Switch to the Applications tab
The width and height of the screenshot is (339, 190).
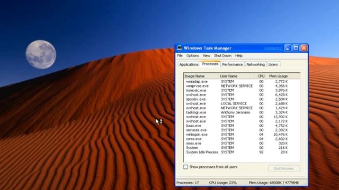(x=189, y=64)
